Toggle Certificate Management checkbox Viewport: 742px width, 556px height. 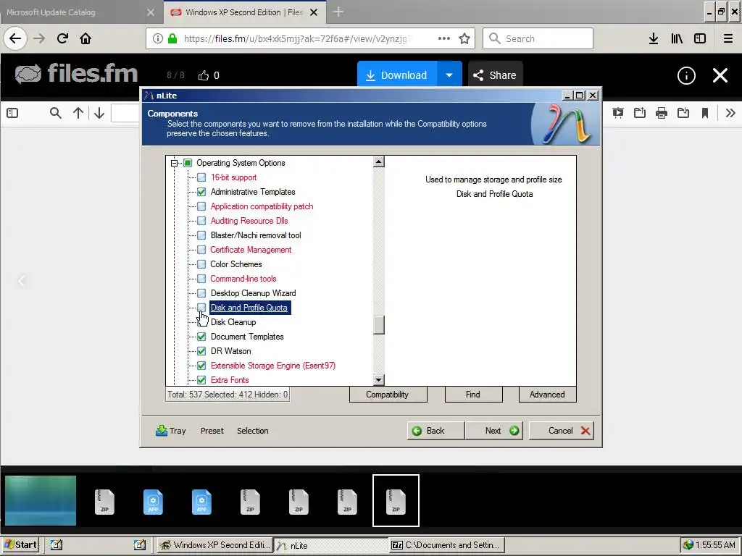(x=201, y=250)
